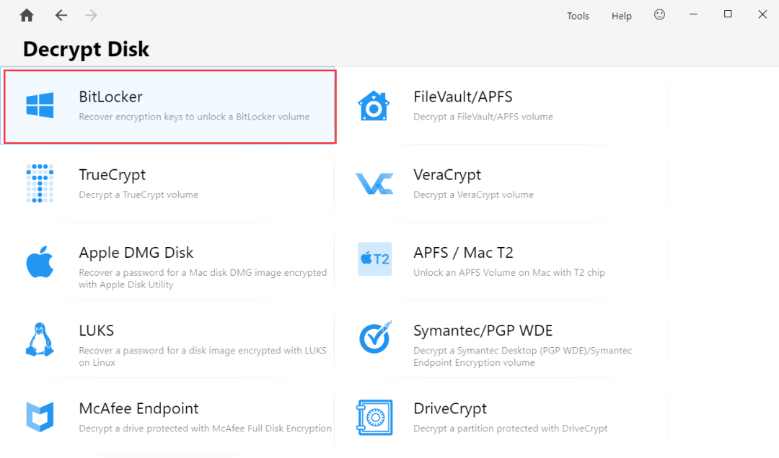779x458 pixels.
Task: Click the VeraCrypt VC logo icon
Action: coord(374,184)
